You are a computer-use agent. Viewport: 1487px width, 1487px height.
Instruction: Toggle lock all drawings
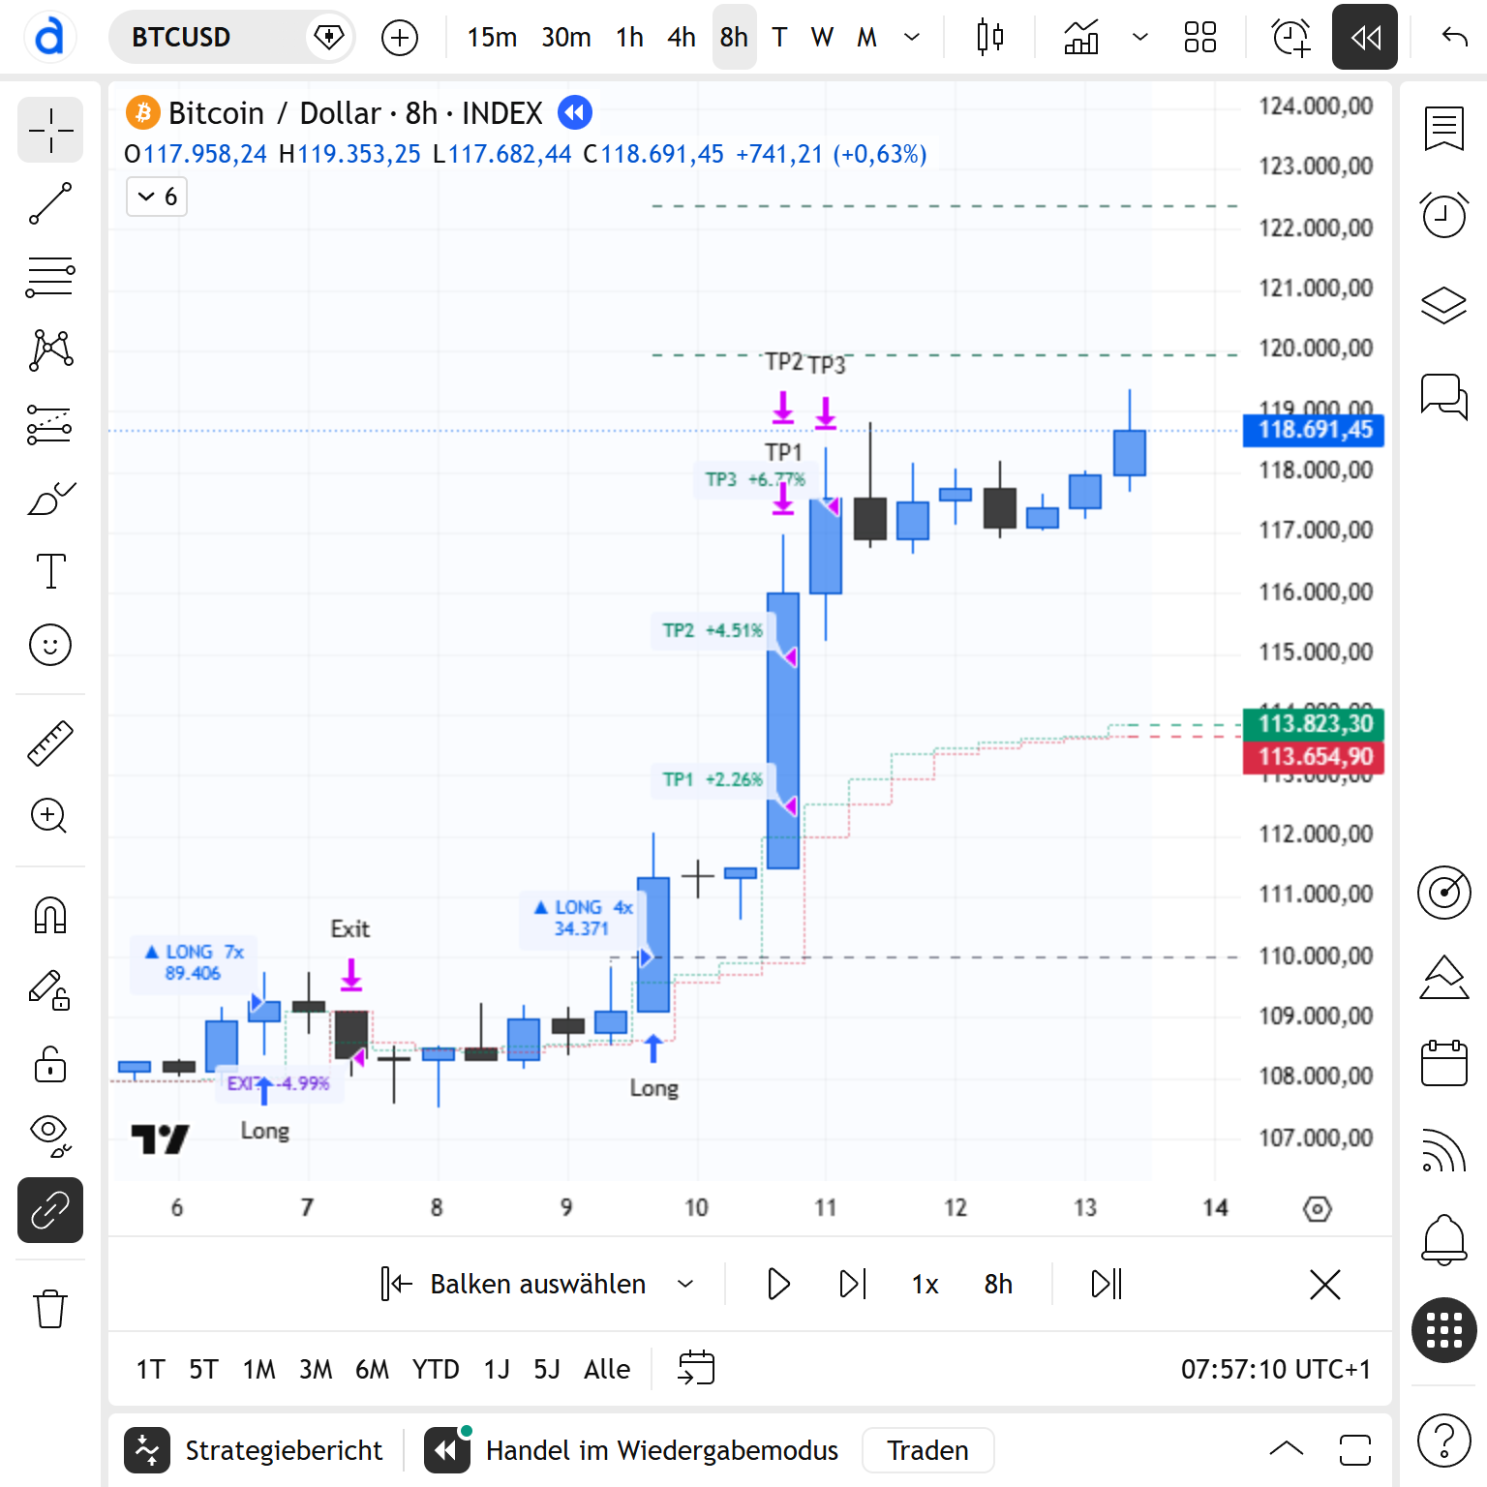[50, 1064]
